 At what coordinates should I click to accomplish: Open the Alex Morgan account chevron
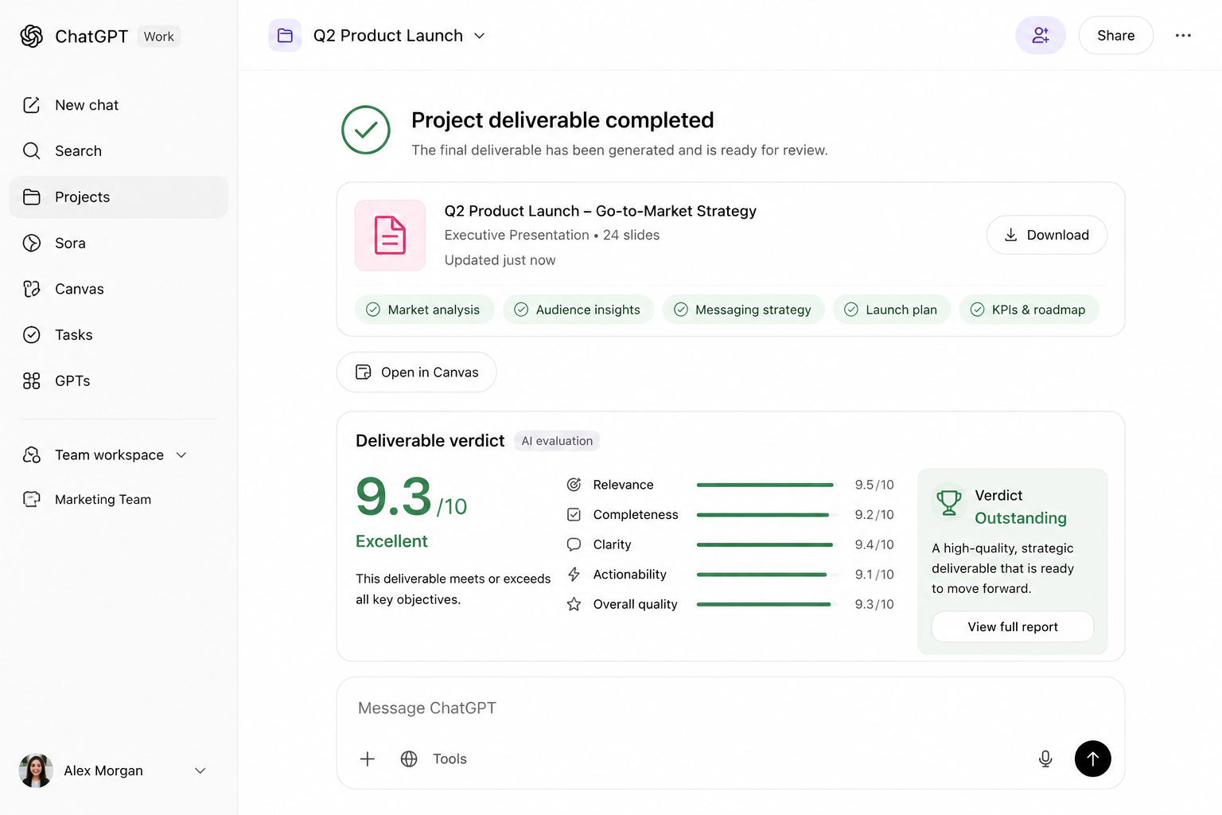click(x=200, y=770)
